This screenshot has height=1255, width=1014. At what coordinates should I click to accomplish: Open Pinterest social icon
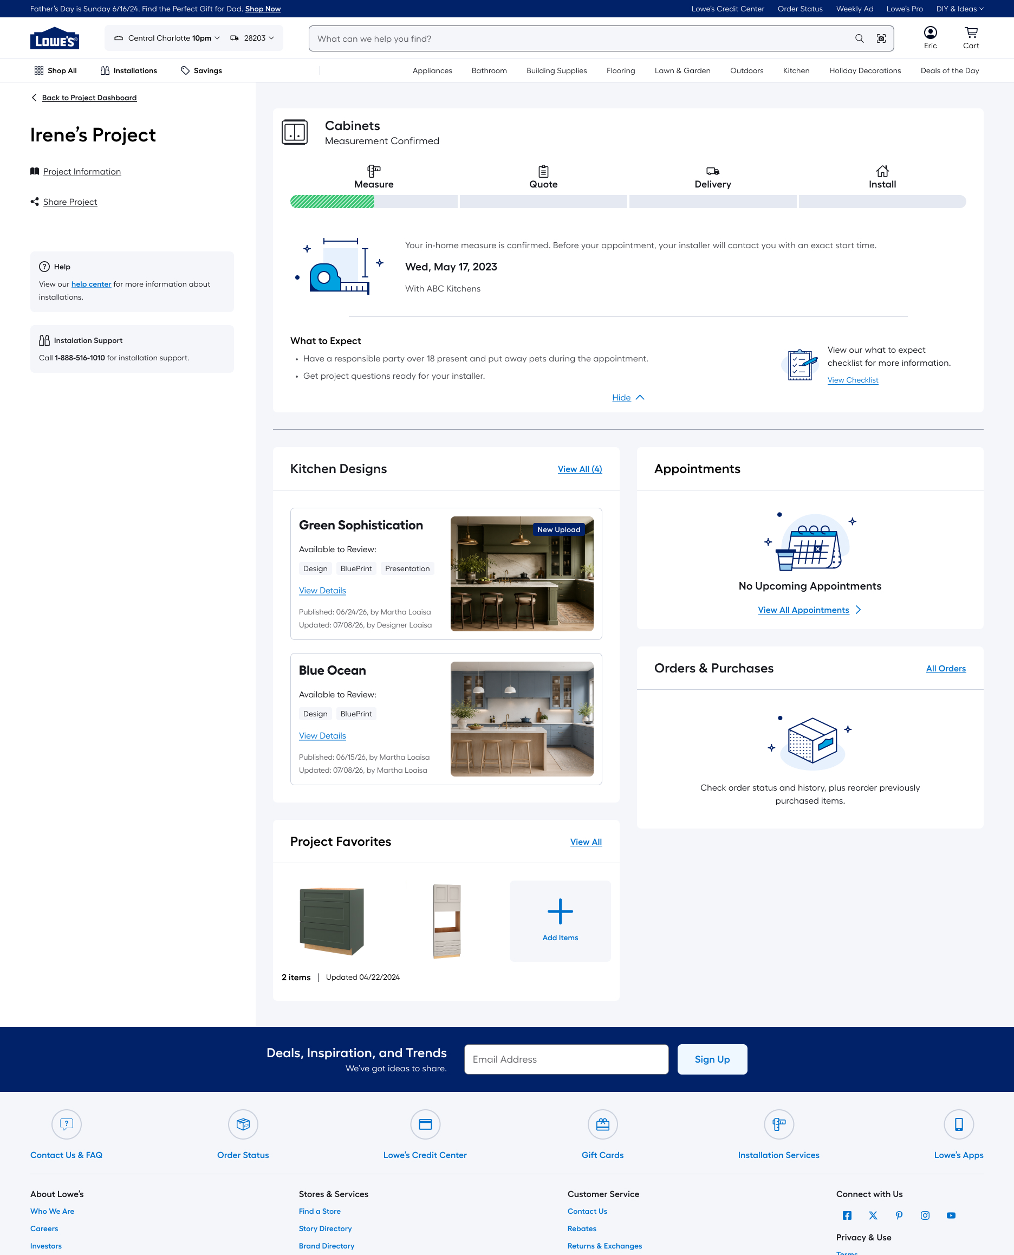click(x=899, y=1215)
